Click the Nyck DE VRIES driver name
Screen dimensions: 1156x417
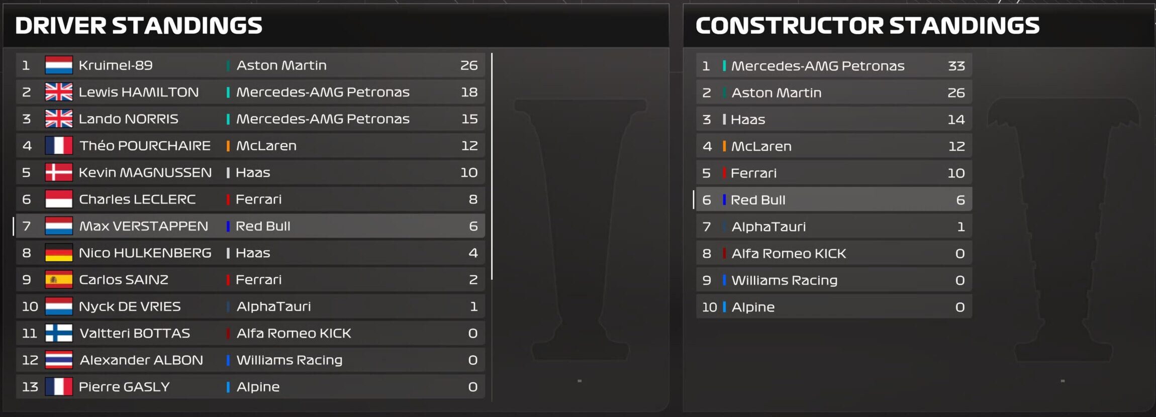tap(130, 306)
